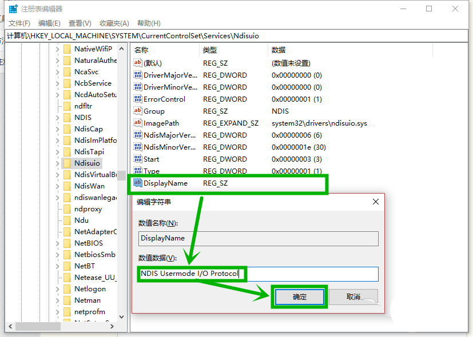Maximize the Registry Editor window
Viewport: 473px width, 337px height.
(428, 9)
